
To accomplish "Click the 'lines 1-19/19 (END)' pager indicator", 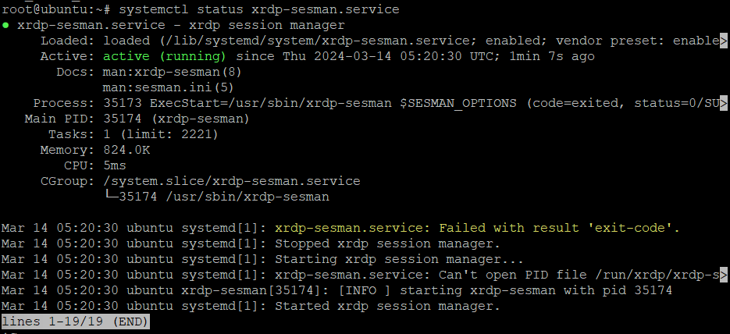I will pos(75,322).
